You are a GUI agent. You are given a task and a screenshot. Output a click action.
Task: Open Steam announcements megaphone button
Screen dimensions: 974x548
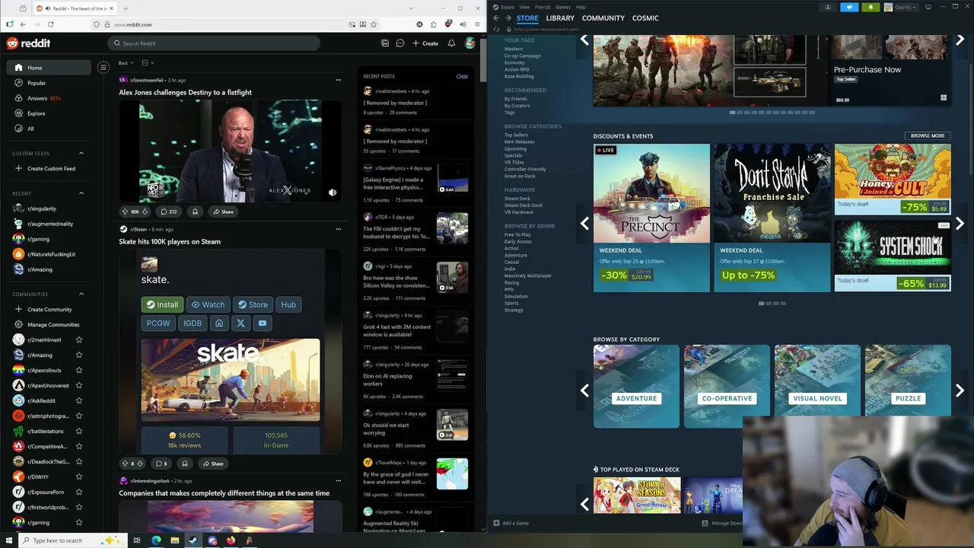click(849, 7)
